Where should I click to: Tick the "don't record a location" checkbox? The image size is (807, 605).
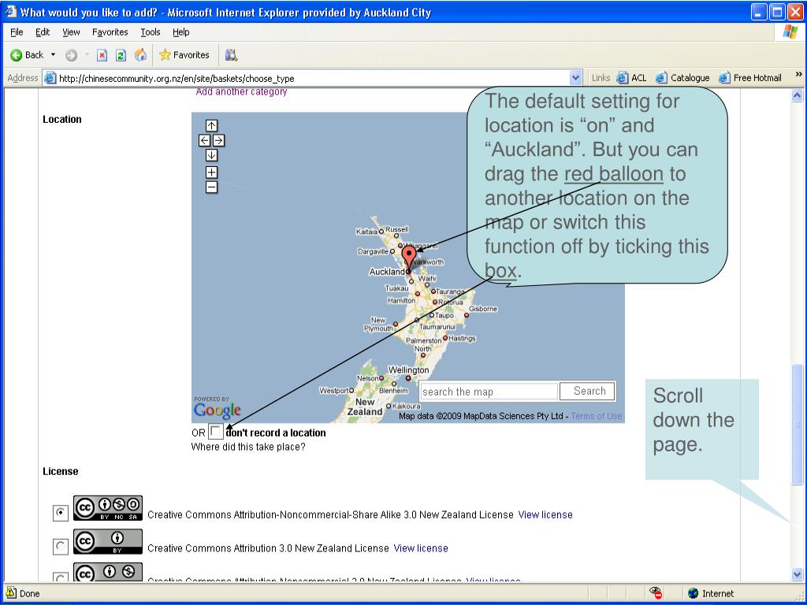pos(216,432)
